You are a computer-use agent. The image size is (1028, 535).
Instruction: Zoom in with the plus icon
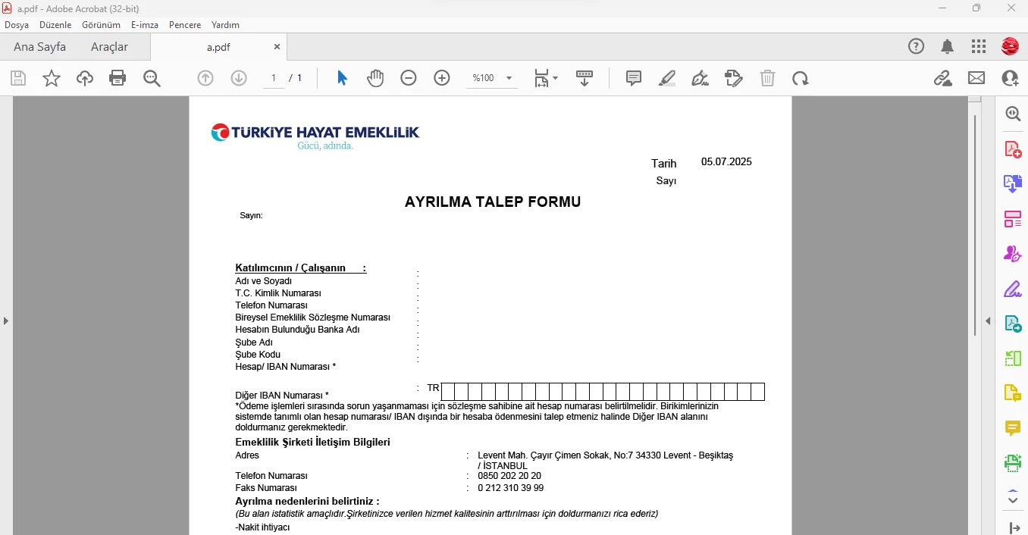[442, 78]
